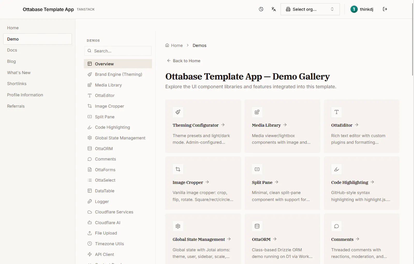Click Back to Home link
Screen dimensions: 414x264
coord(183,61)
